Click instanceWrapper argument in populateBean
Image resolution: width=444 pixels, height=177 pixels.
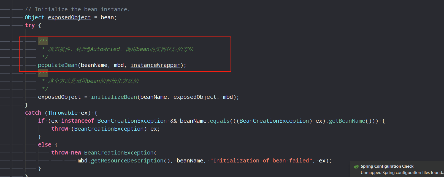(x=155, y=65)
